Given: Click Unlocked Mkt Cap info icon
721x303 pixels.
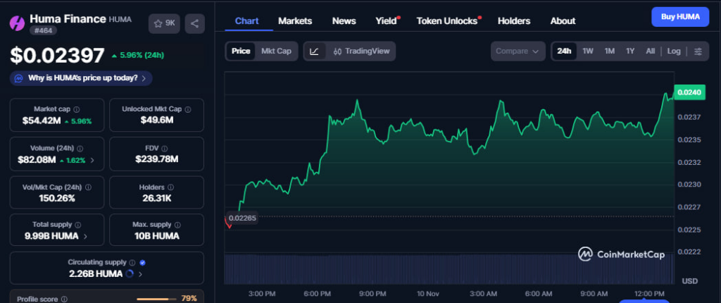Looking at the screenshot, I should [187, 110].
